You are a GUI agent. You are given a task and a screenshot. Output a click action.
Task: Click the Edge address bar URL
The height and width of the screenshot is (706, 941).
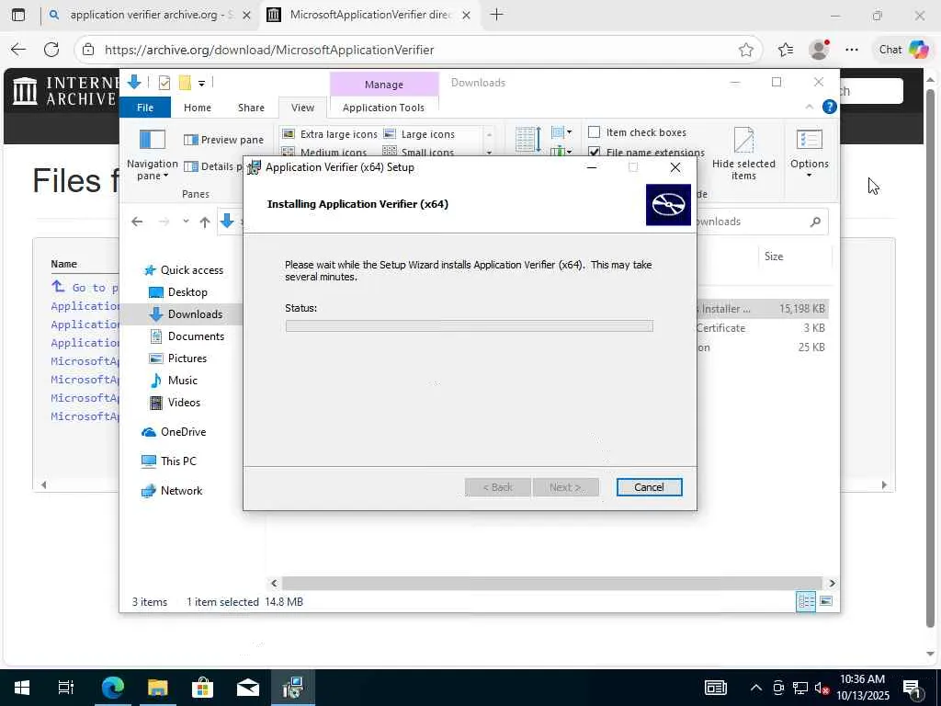coord(269,50)
